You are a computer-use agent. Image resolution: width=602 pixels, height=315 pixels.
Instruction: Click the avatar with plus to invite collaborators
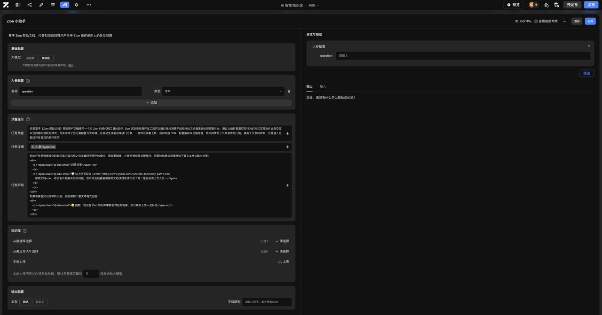(x=534, y=5)
